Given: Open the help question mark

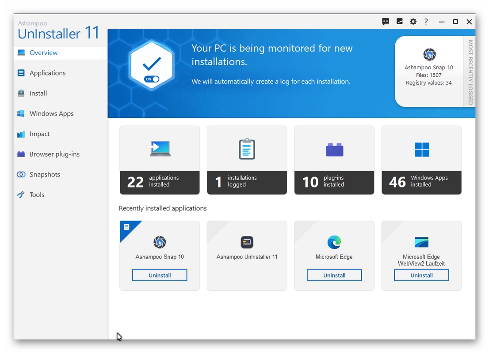Looking at the screenshot, I should 426,22.
